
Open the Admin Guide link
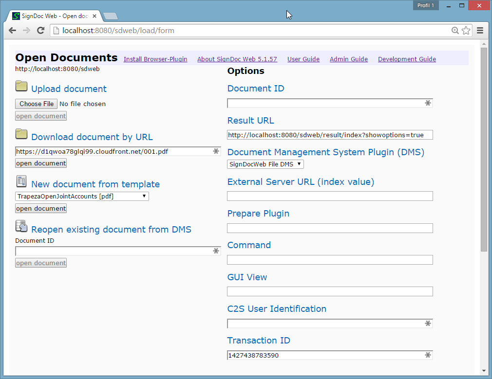tap(349, 59)
